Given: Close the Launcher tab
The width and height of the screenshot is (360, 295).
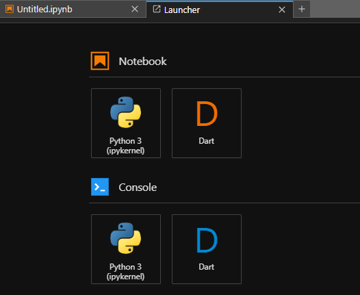Looking at the screenshot, I should (x=282, y=10).
